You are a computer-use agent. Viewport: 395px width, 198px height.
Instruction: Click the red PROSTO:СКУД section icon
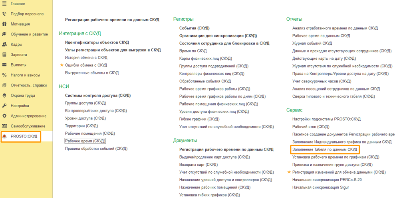tap(4, 136)
